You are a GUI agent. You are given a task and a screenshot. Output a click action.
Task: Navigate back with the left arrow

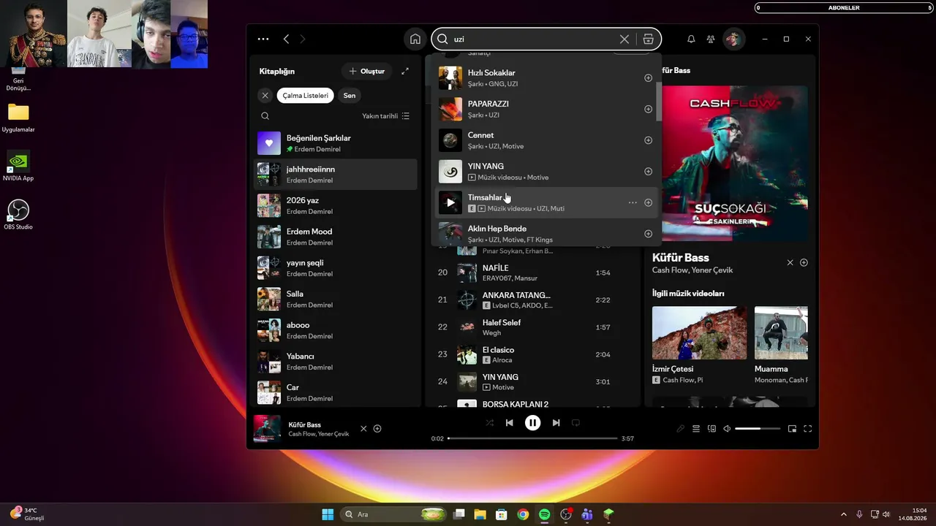point(286,39)
